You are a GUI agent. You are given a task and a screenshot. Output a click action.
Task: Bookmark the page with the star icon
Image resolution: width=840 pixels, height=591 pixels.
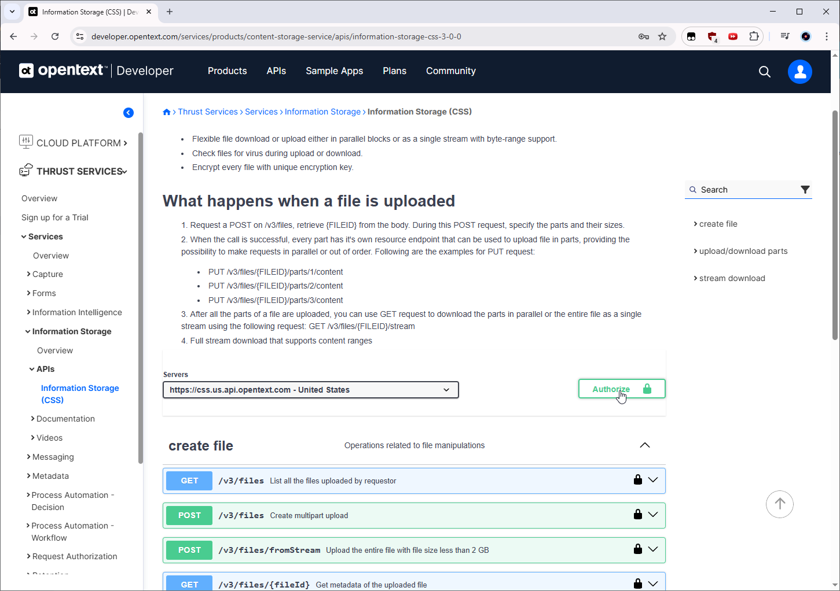662,36
